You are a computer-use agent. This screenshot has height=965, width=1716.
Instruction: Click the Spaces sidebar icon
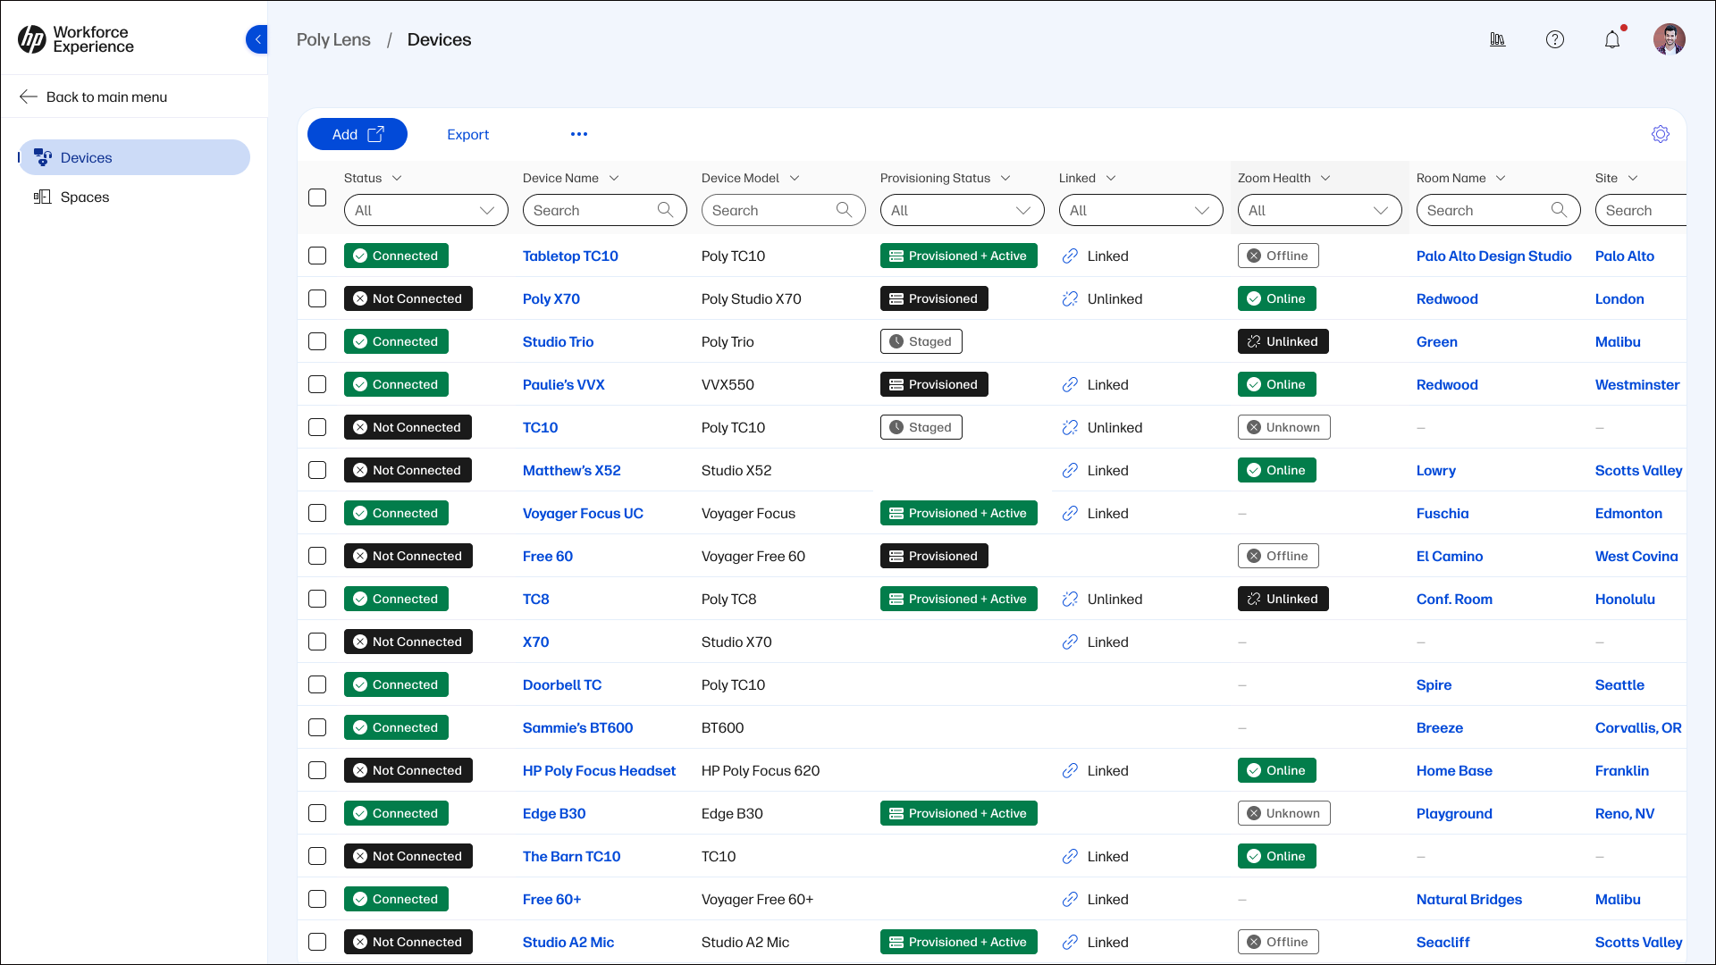[x=42, y=197]
